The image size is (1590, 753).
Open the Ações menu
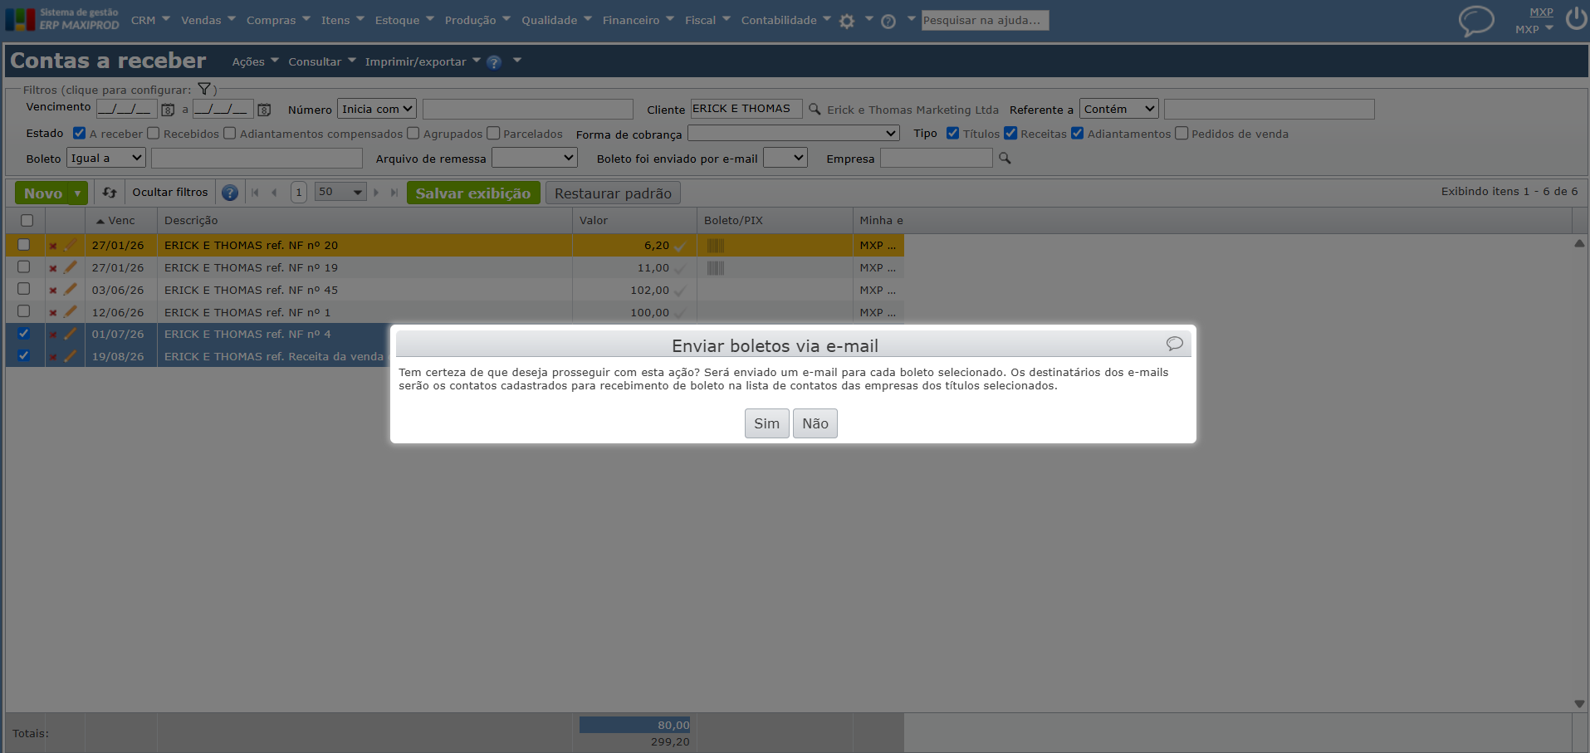255,61
